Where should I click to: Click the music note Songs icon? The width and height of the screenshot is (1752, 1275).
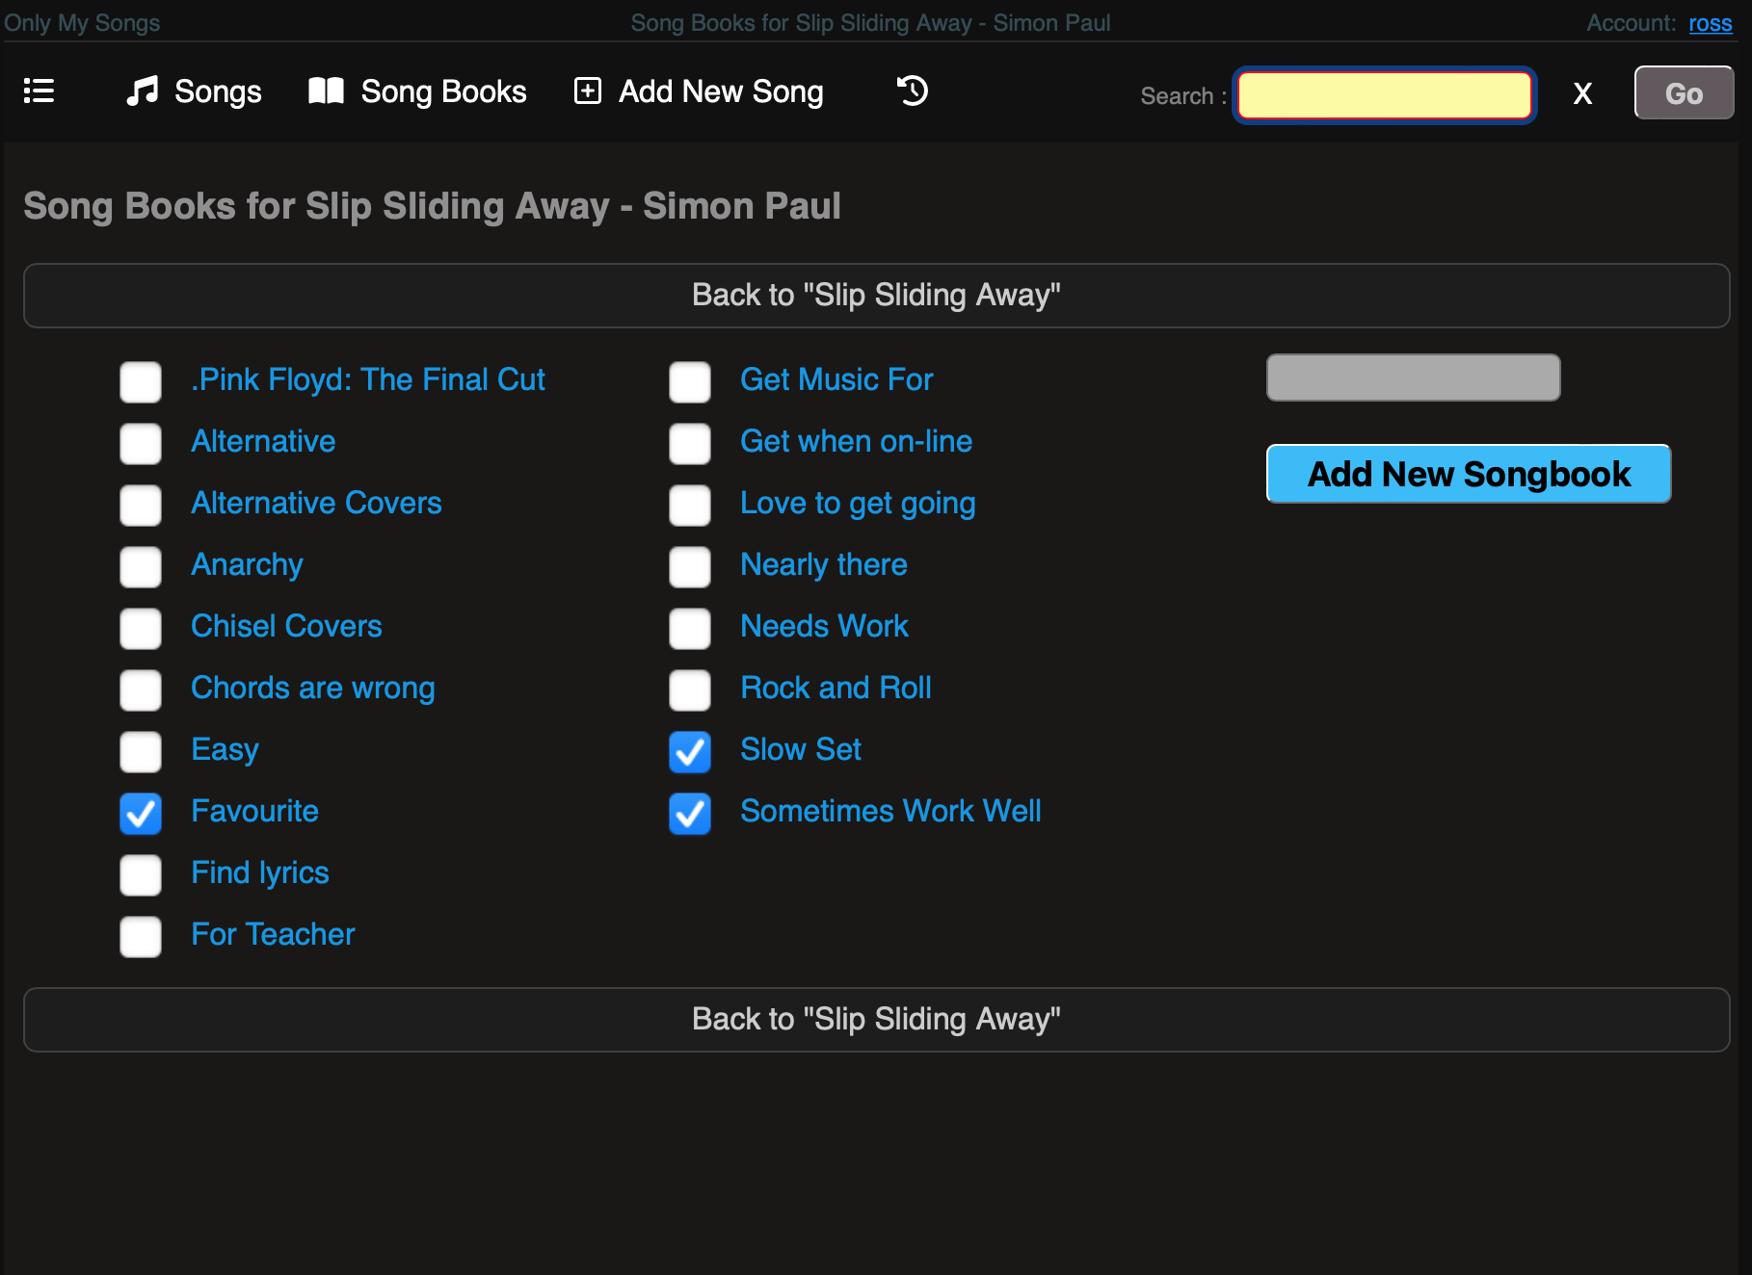pyautogui.click(x=143, y=91)
